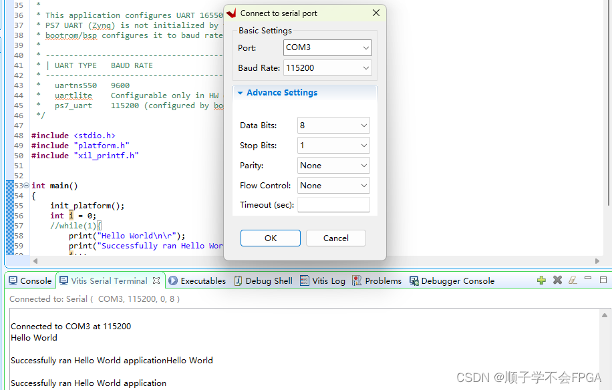Click the 'init_platform();' code line
The height and width of the screenshot is (390, 612).
(x=88, y=206)
